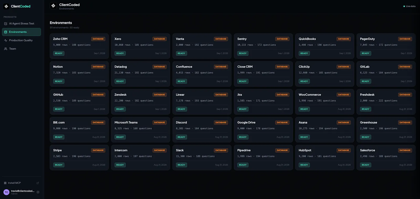Screen dimensions: 420x199
Task: Click the Notion card title
Action: pyautogui.click(x=58, y=67)
